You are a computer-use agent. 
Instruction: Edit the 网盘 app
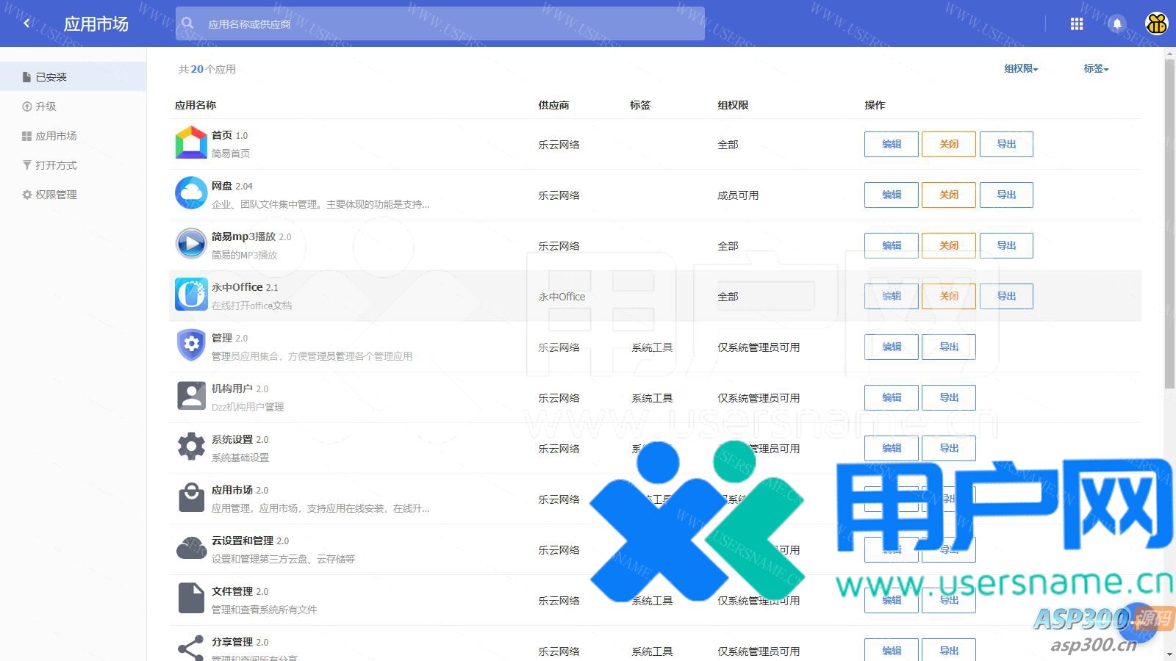coord(892,195)
